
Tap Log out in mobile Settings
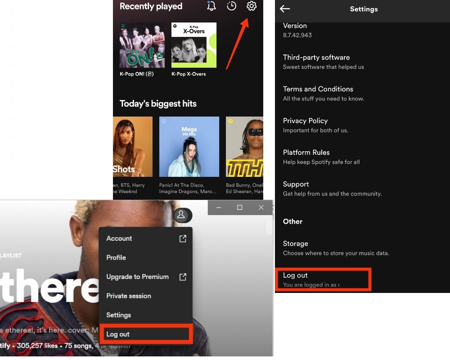point(323,279)
